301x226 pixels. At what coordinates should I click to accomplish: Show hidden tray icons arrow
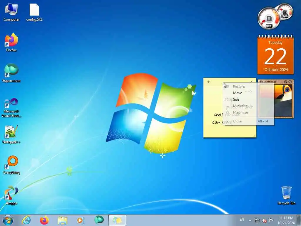[250, 220]
